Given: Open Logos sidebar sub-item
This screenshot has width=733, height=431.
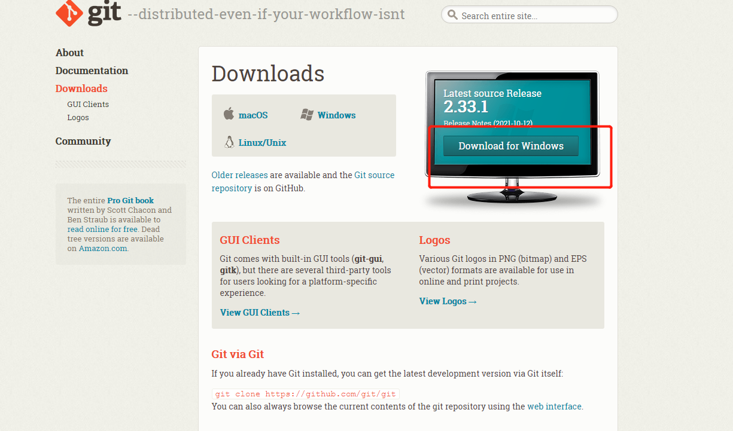Looking at the screenshot, I should [x=78, y=117].
